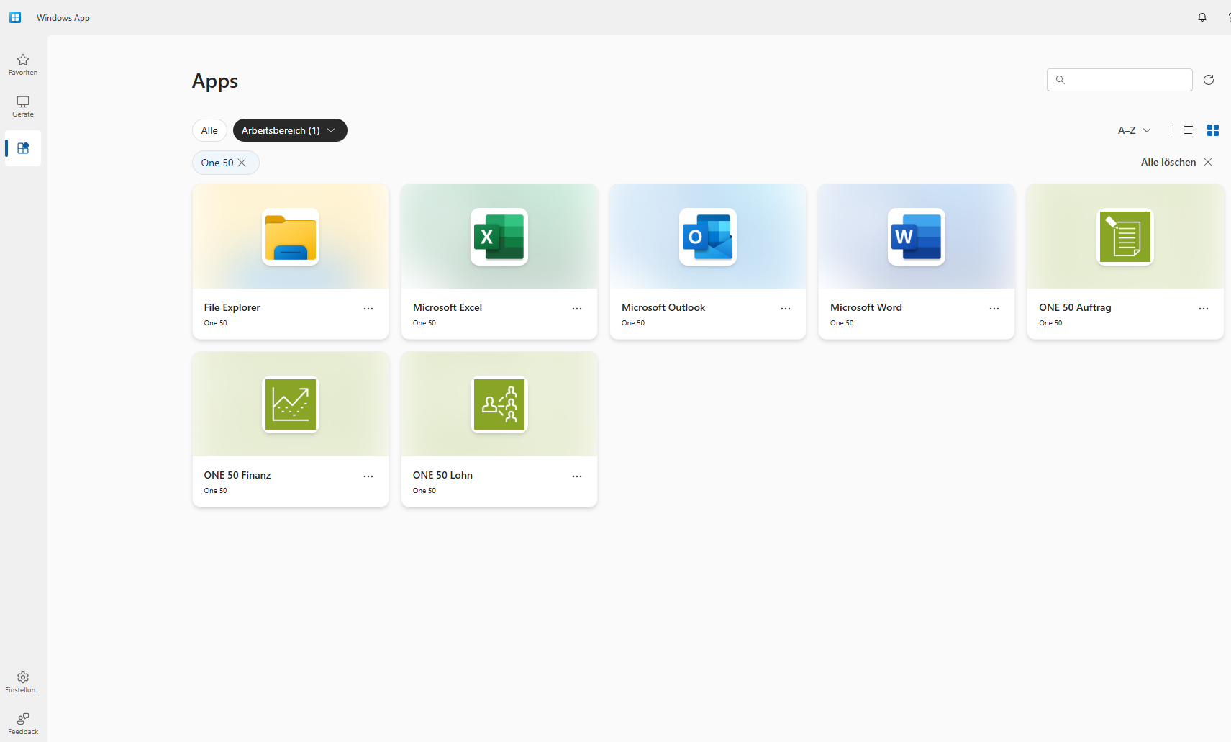Click the ONE 50 Auftrag title text
The image size is (1231, 742).
click(x=1075, y=307)
